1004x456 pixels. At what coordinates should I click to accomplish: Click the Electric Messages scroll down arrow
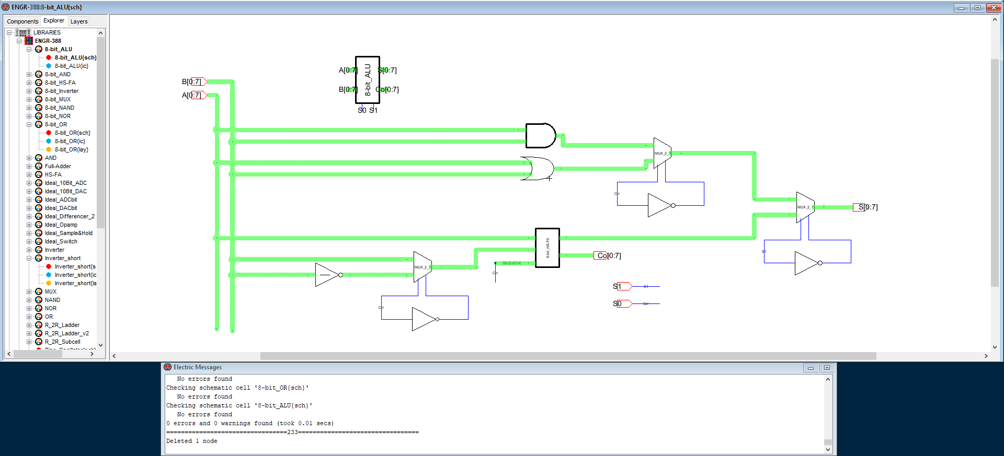828,449
